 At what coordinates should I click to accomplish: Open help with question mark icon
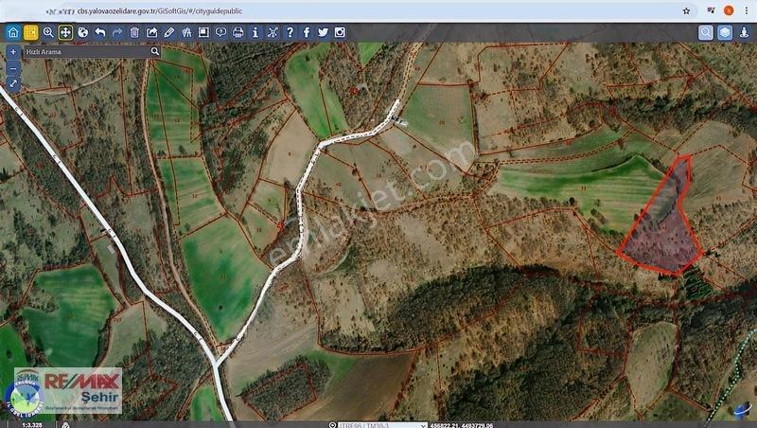(290, 32)
